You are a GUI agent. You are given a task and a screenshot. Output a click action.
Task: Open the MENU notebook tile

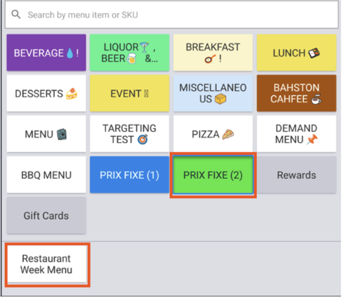[x=46, y=134]
